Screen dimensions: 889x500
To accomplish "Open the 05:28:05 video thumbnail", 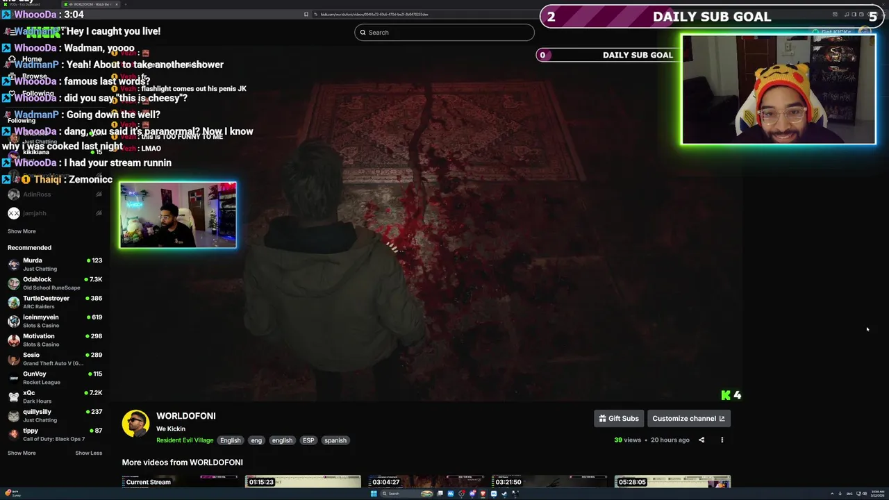I will (x=672, y=482).
